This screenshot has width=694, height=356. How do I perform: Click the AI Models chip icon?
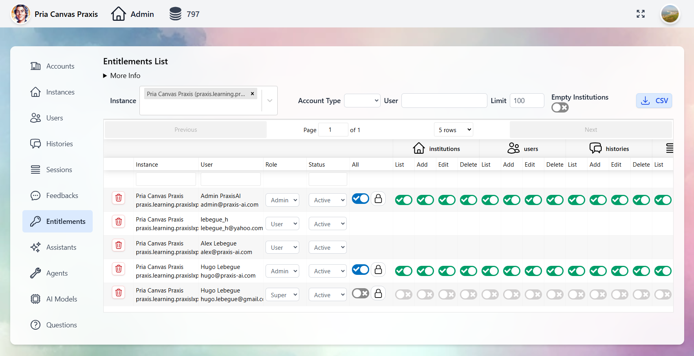click(36, 299)
